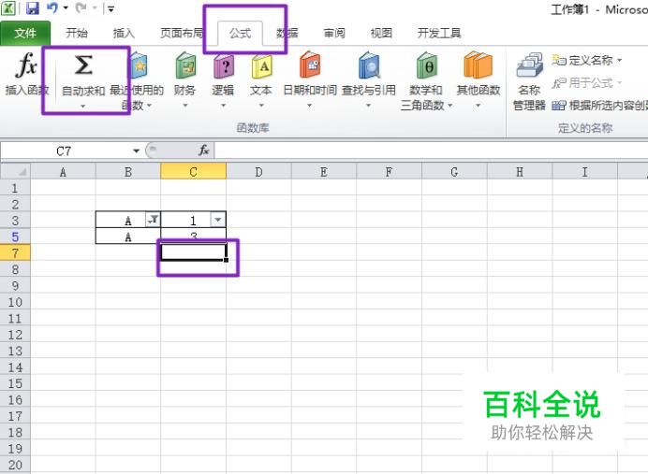Screen dimensions: 648x474
Task: Expand the Name Box dropdown arrow
Action: [136, 151]
